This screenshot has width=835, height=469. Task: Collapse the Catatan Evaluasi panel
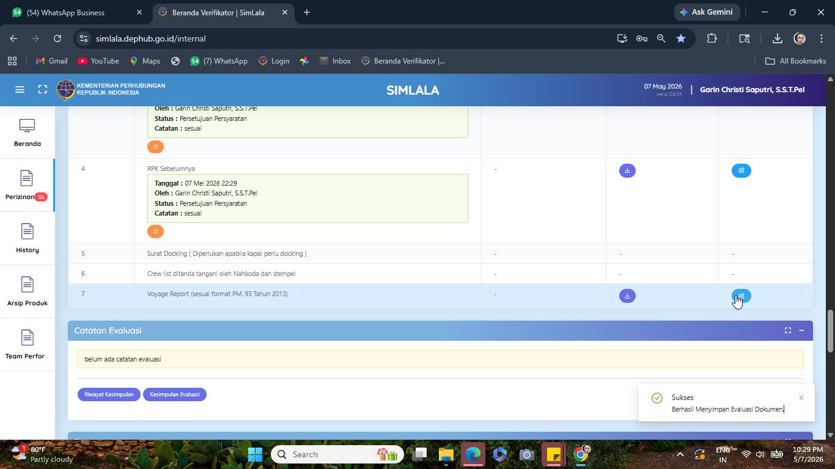coord(801,330)
